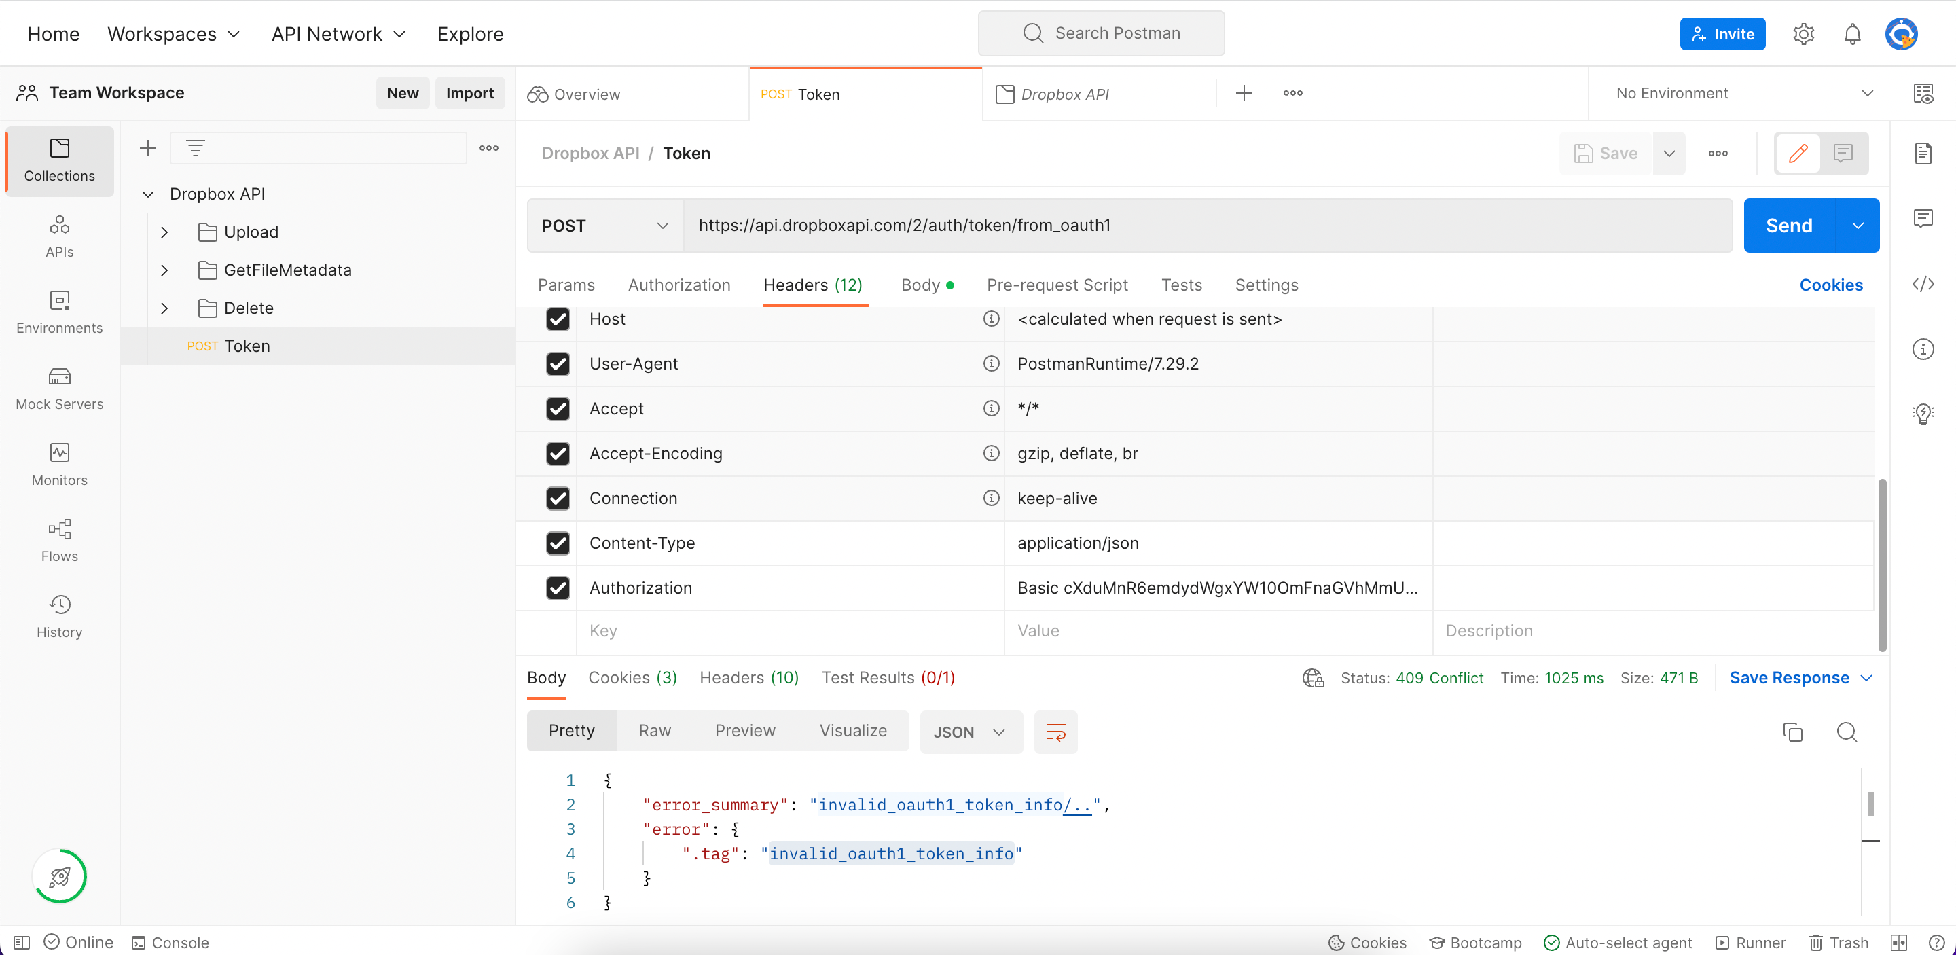Switch to the request Authorization tab
The image size is (1956, 955).
(x=679, y=285)
